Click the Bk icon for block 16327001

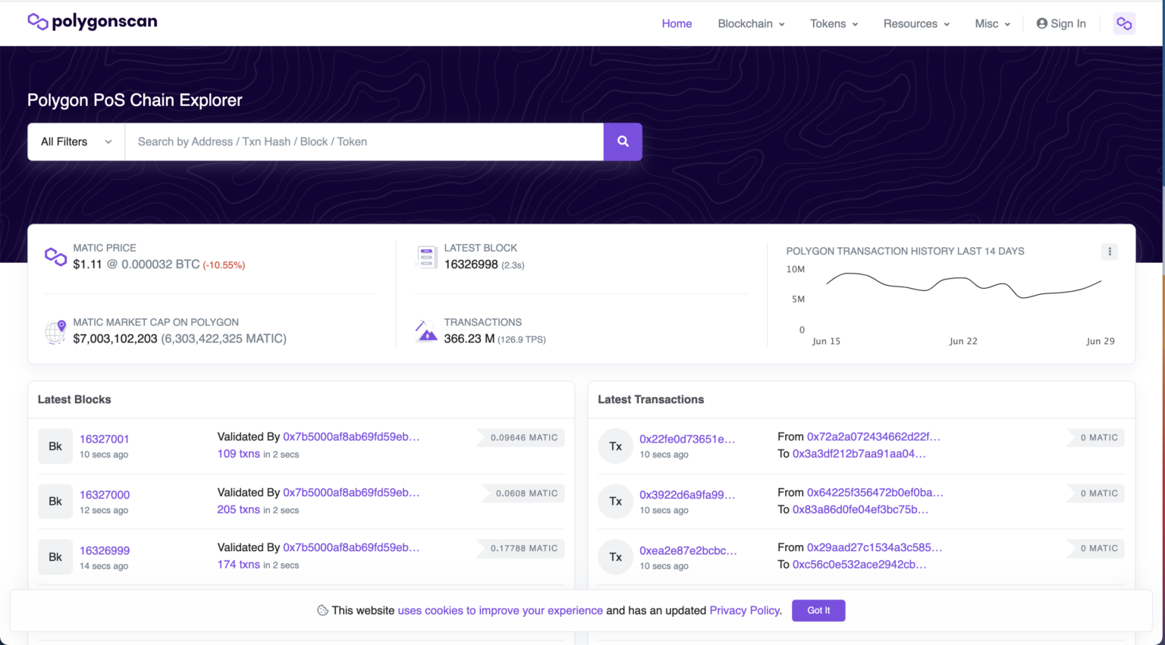pyautogui.click(x=55, y=446)
